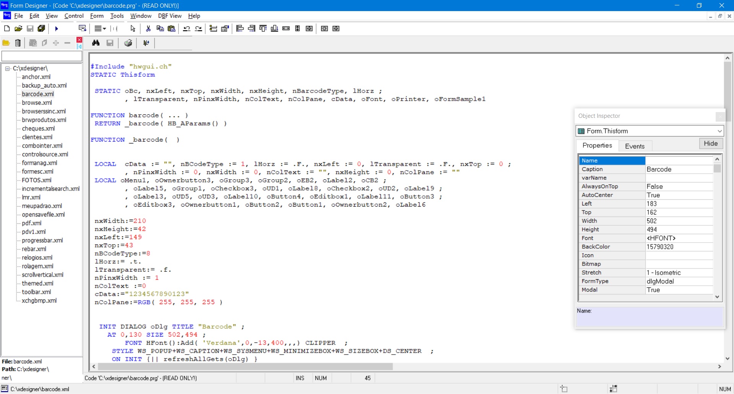Open the grid options dropdown arrow
The height and width of the screenshot is (394, 734).
104,29
